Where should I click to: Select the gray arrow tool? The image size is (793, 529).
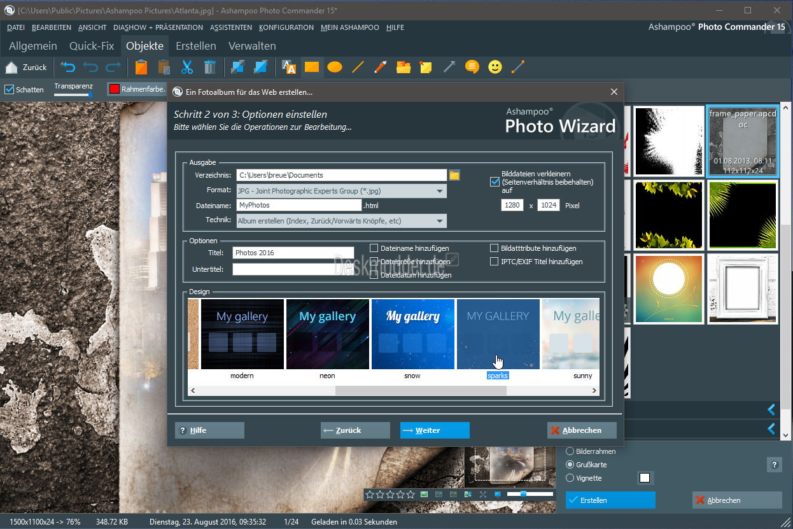point(449,67)
